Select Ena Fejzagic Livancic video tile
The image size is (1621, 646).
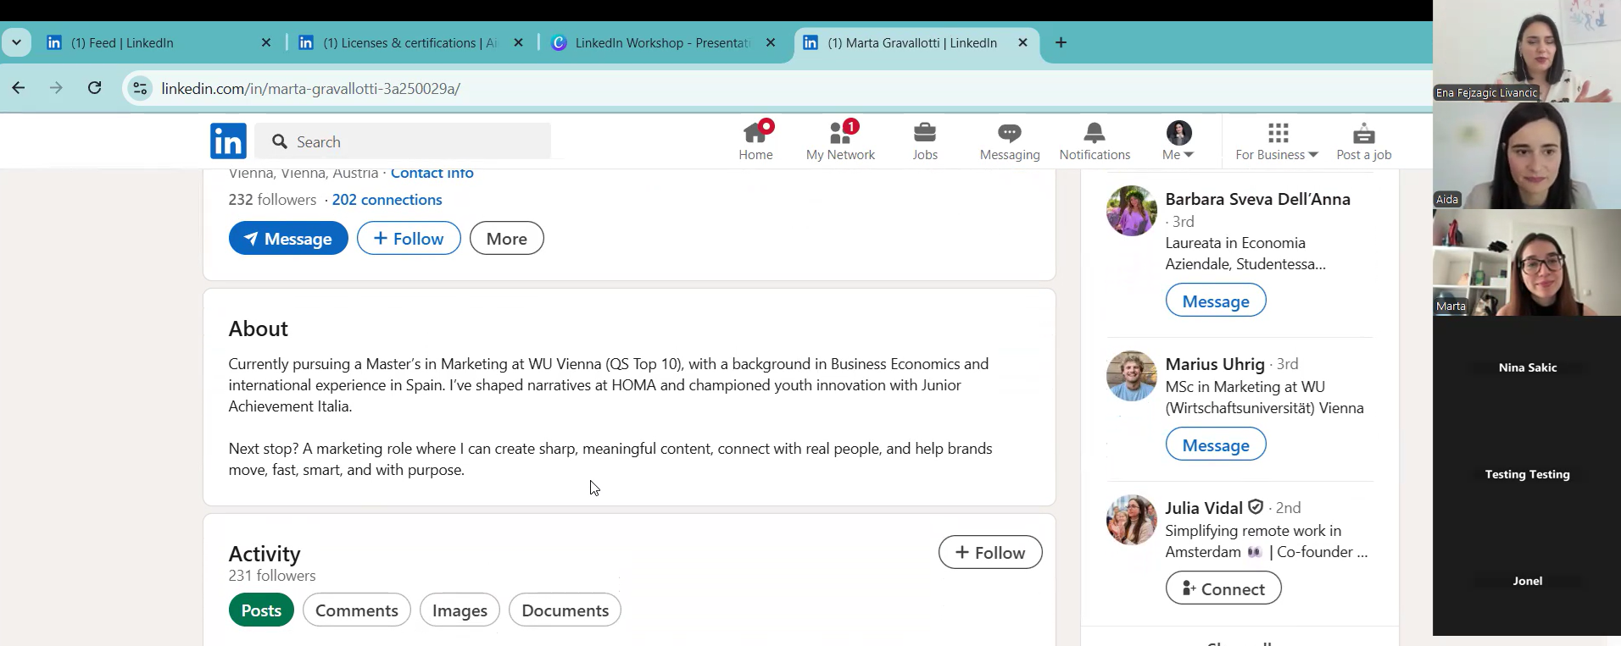pyautogui.click(x=1526, y=51)
